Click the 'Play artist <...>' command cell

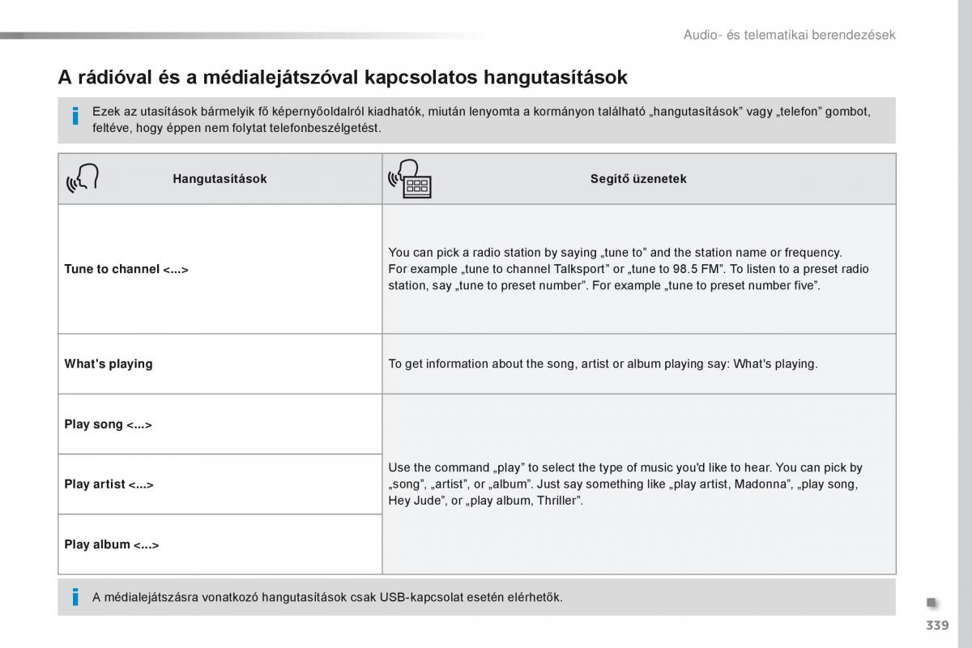tap(220, 484)
